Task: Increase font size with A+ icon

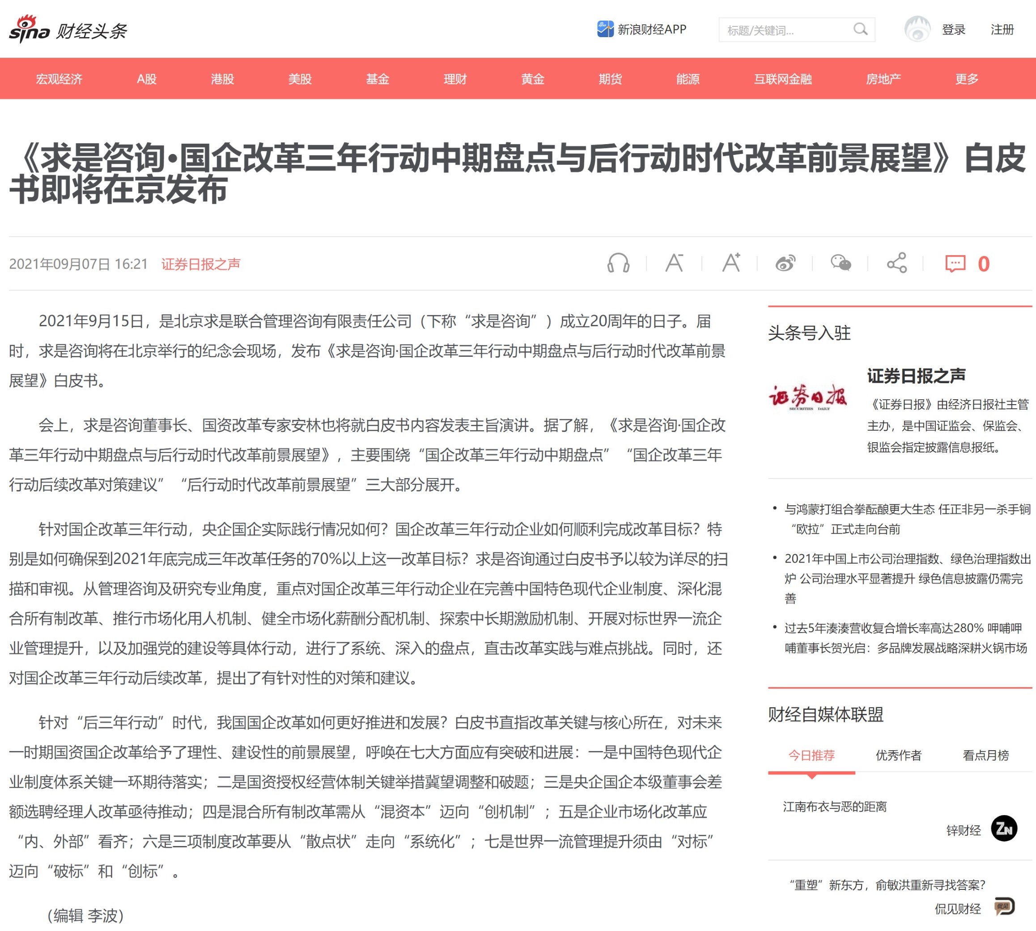Action: 731,263
